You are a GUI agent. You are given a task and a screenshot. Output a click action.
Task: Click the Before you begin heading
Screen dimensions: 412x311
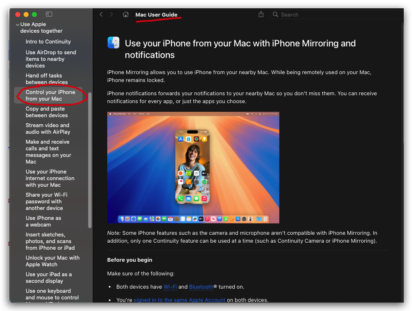pos(130,260)
